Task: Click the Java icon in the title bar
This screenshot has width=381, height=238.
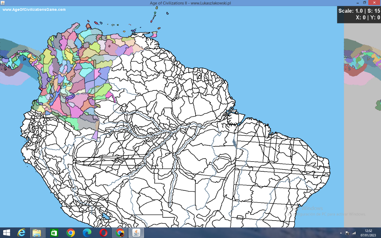Action: pos(3,3)
